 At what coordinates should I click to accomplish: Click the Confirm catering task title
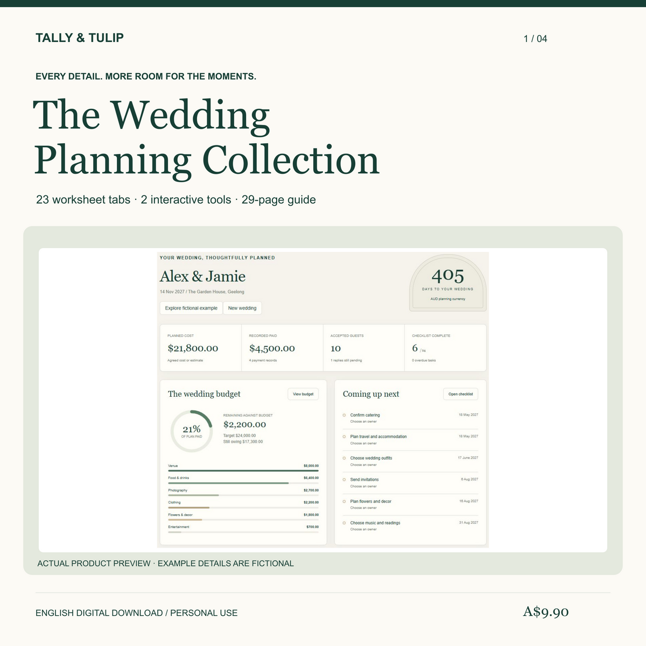click(365, 415)
